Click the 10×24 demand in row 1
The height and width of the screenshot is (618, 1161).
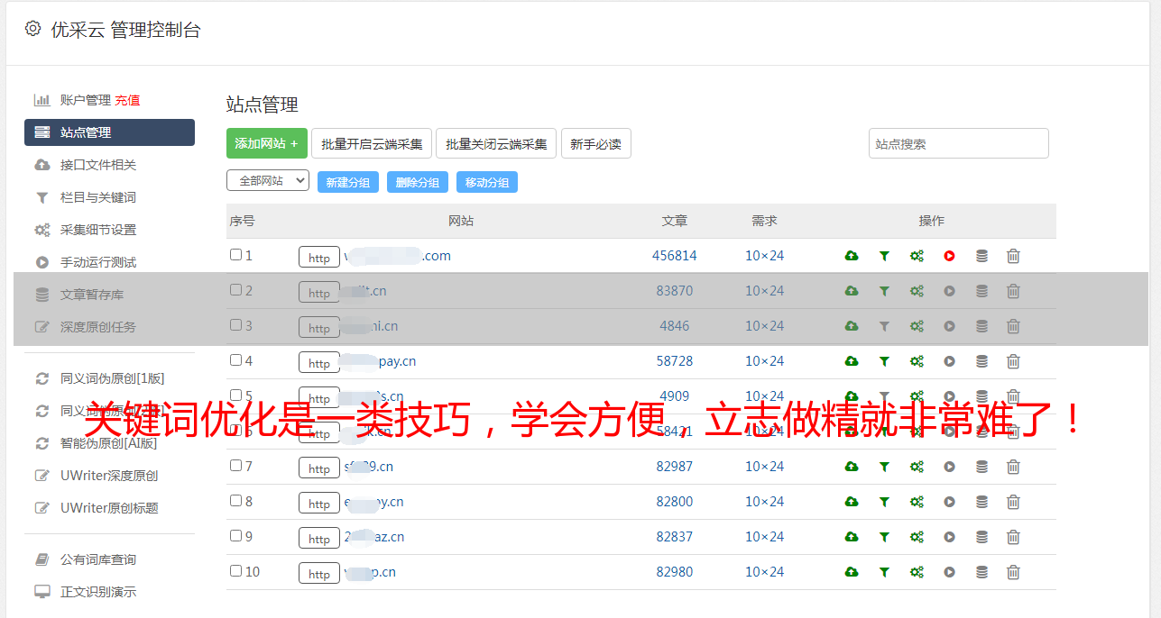point(764,256)
